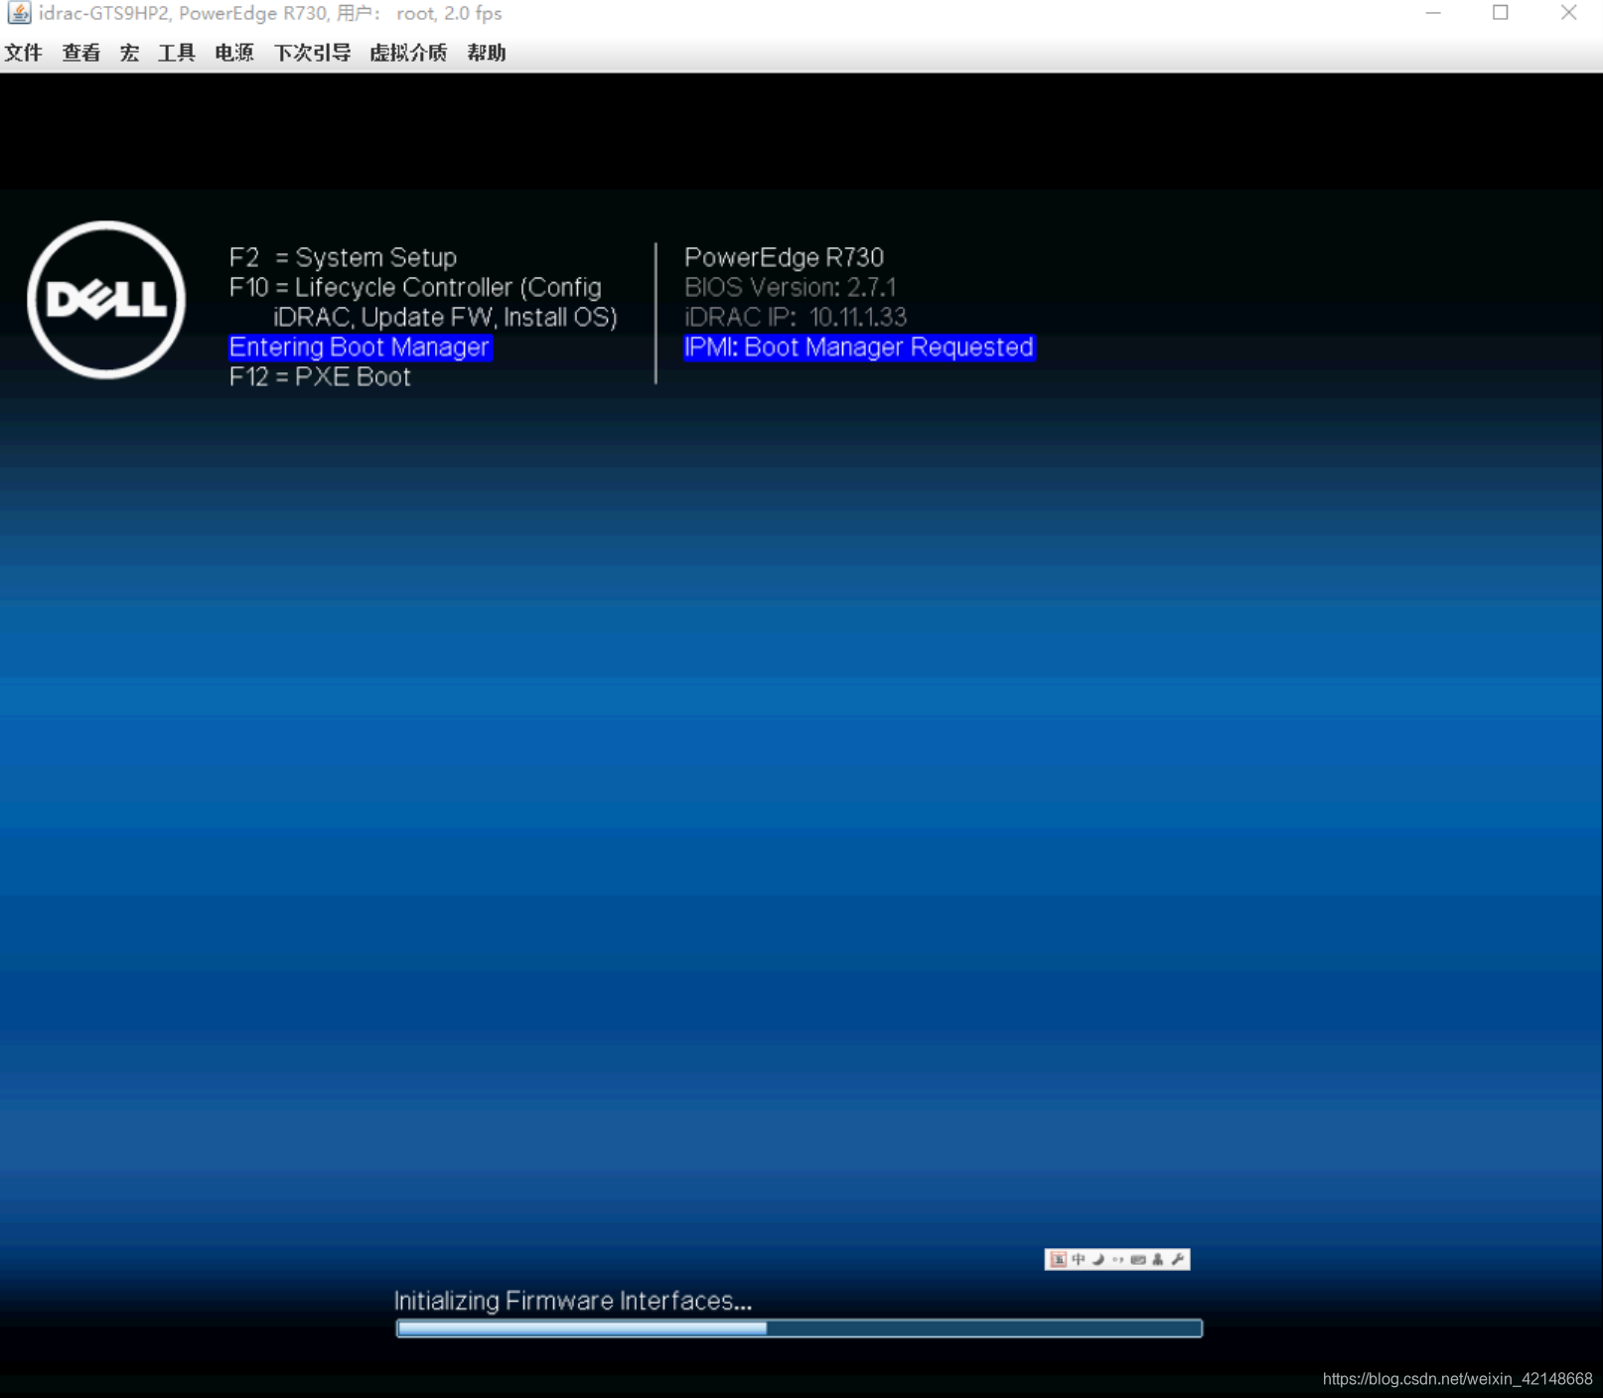This screenshot has height=1398, width=1603.
Task: Toggle 中 Chinese/English input mode
Action: tap(1079, 1259)
